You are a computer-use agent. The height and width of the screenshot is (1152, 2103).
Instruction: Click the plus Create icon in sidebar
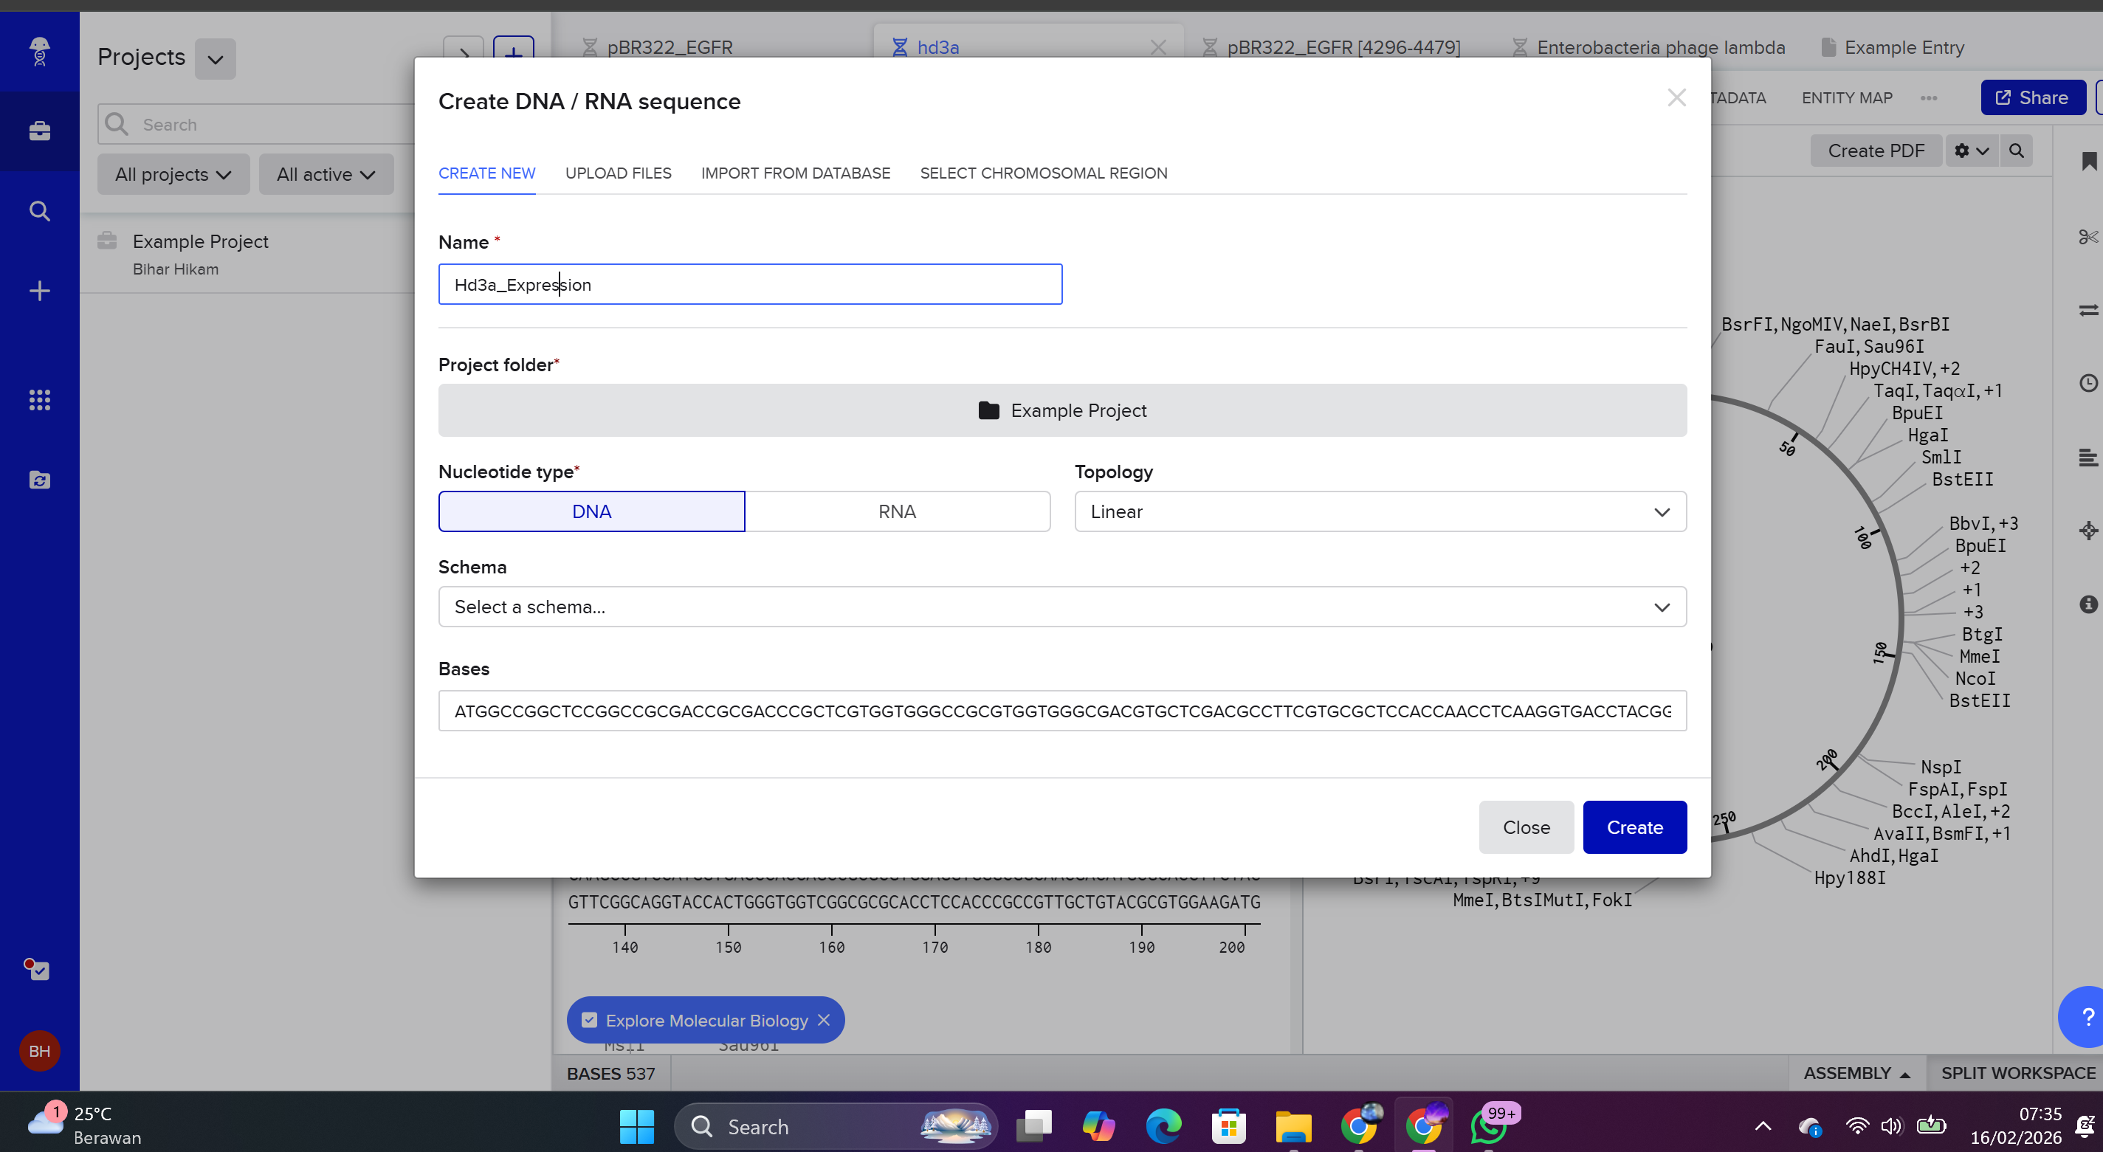pos(39,292)
